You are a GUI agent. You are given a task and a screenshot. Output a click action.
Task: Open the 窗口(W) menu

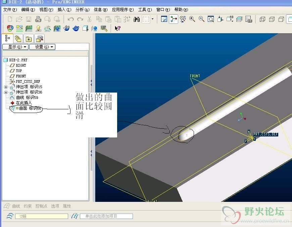[163, 10]
